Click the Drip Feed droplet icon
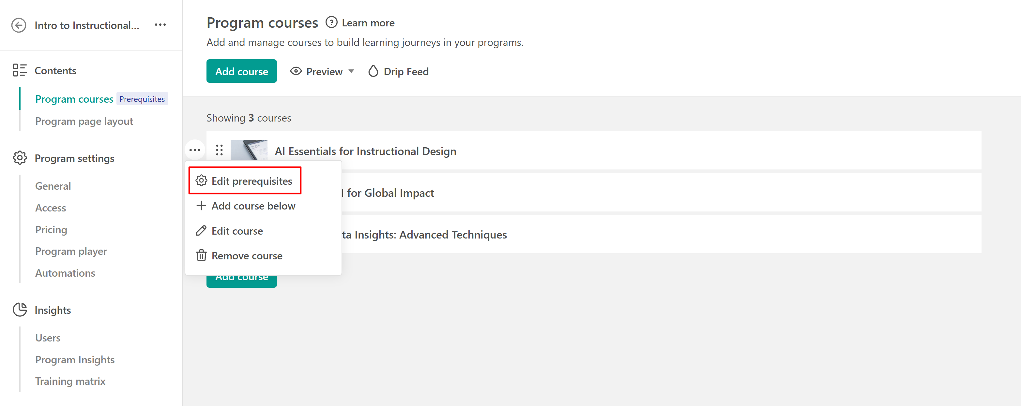 click(373, 71)
